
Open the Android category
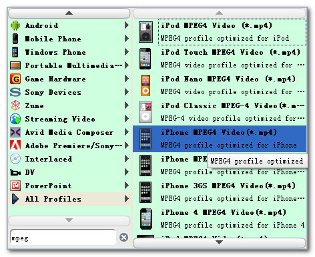[x=69, y=25]
